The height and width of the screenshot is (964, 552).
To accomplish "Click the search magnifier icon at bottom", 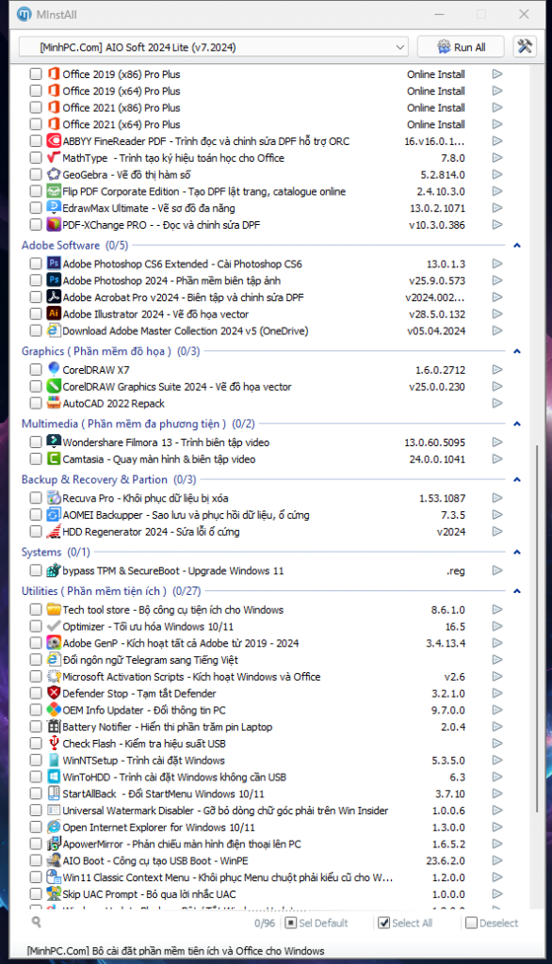I will pos(37,923).
